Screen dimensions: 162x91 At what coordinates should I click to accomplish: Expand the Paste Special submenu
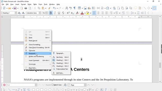(x=38, y=41)
